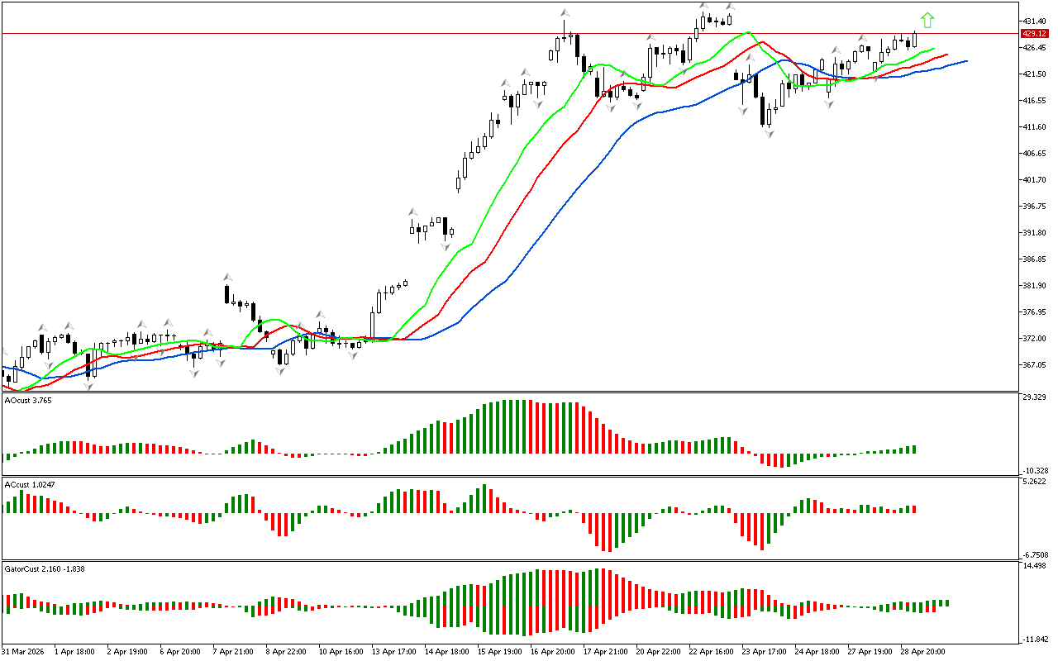Select the red 429.12 current price tag

click(x=1034, y=34)
